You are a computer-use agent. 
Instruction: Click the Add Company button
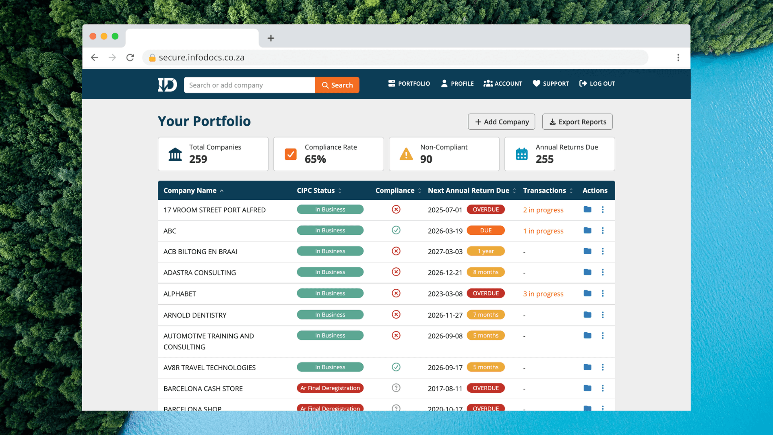tap(501, 122)
